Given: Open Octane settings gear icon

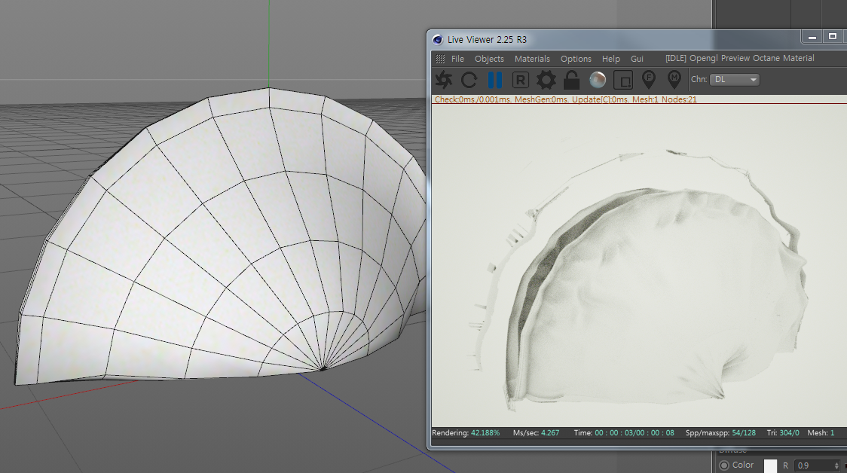Looking at the screenshot, I should (546, 80).
